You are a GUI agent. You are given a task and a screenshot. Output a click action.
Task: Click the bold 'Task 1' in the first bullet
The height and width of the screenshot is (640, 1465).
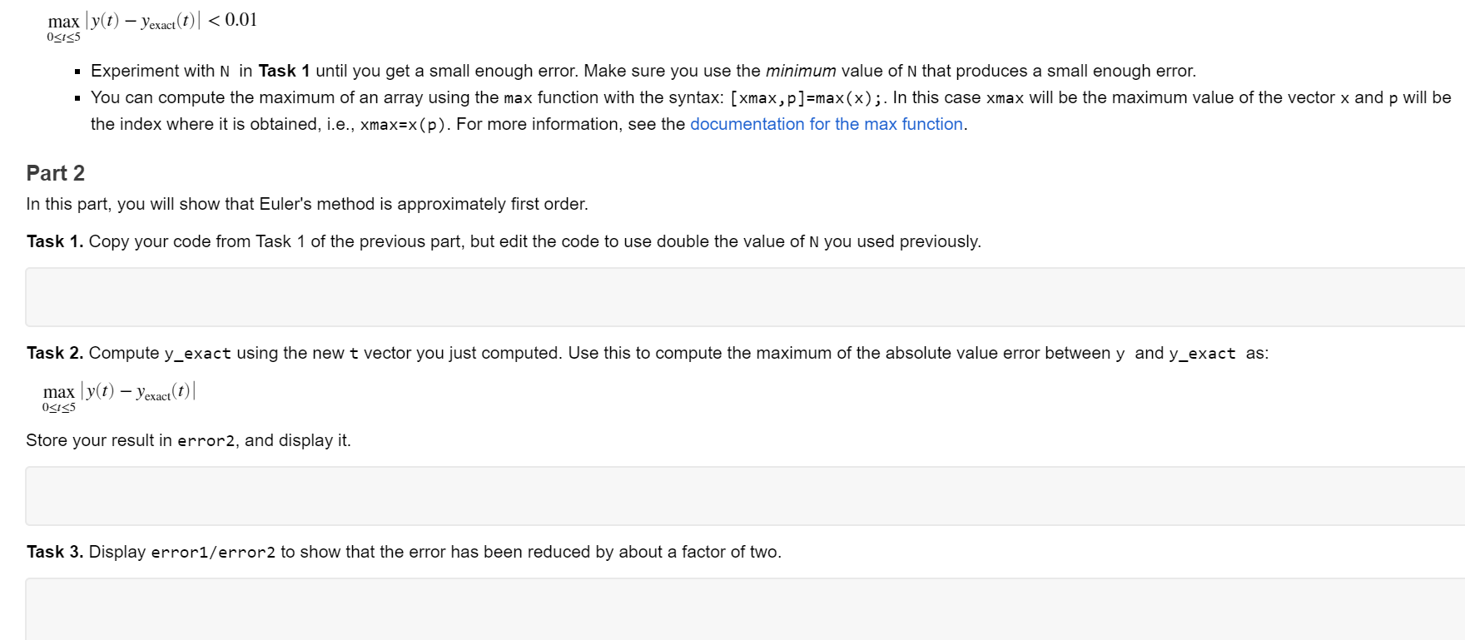point(284,71)
